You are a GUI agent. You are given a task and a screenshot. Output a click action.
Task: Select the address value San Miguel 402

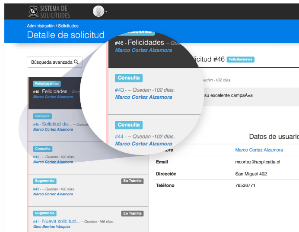[x=251, y=174]
